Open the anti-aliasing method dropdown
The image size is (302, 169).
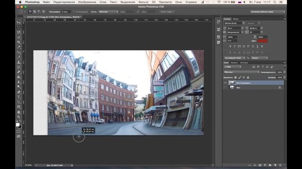pos(260,58)
